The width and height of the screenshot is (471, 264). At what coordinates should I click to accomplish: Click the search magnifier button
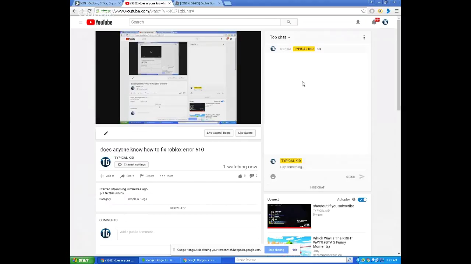(289, 22)
